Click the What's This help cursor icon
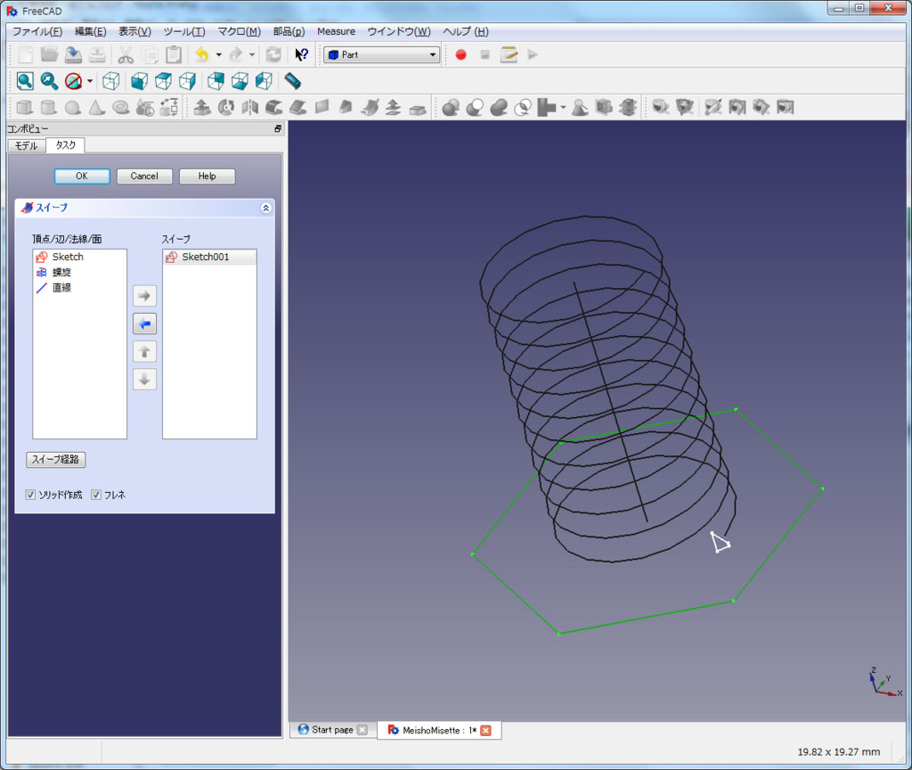 point(301,54)
